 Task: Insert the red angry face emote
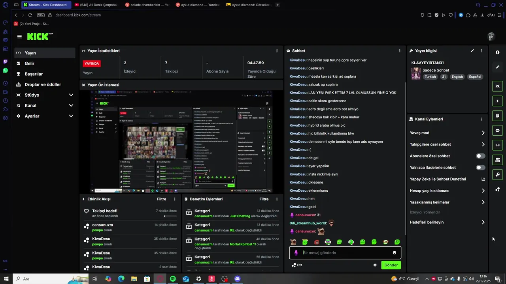[x=316, y=242]
